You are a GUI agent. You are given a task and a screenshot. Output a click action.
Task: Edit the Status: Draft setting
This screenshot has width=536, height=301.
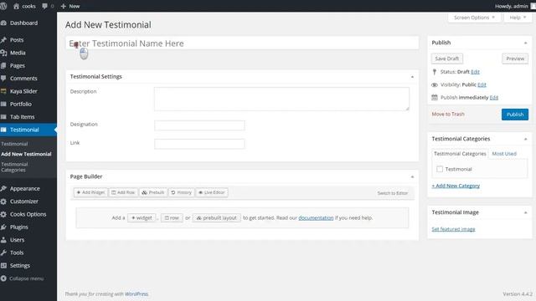coord(475,72)
